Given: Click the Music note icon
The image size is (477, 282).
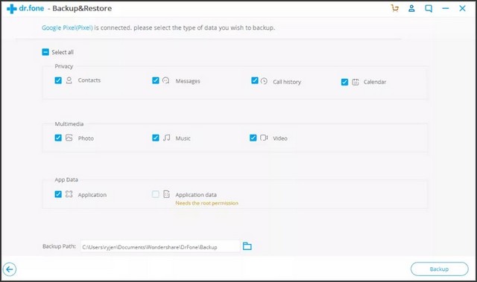Looking at the screenshot, I should point(166,138).
